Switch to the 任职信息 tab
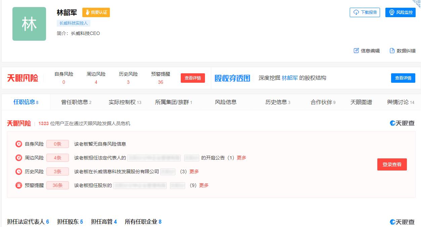The image size is (421, 227). pyautogui.click(x=26, y=102)
